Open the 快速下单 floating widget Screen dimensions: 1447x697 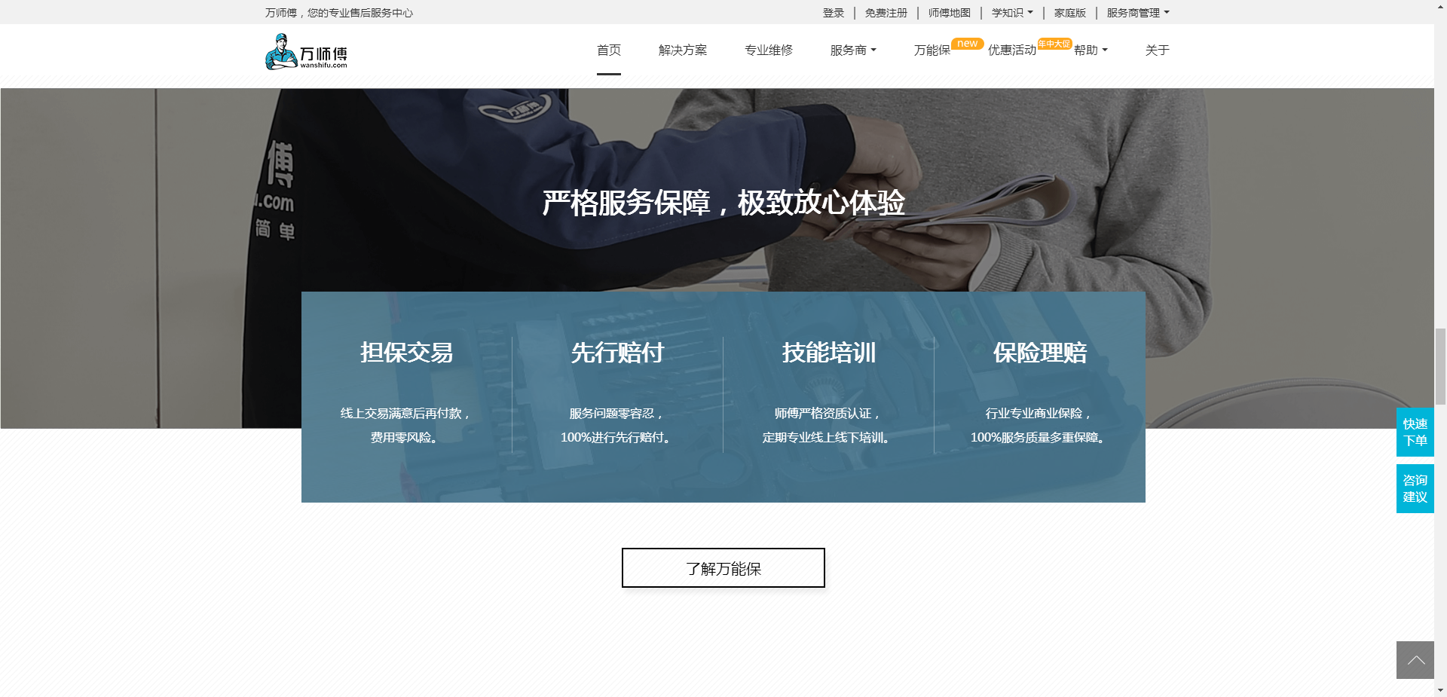tap(1415, 433)
